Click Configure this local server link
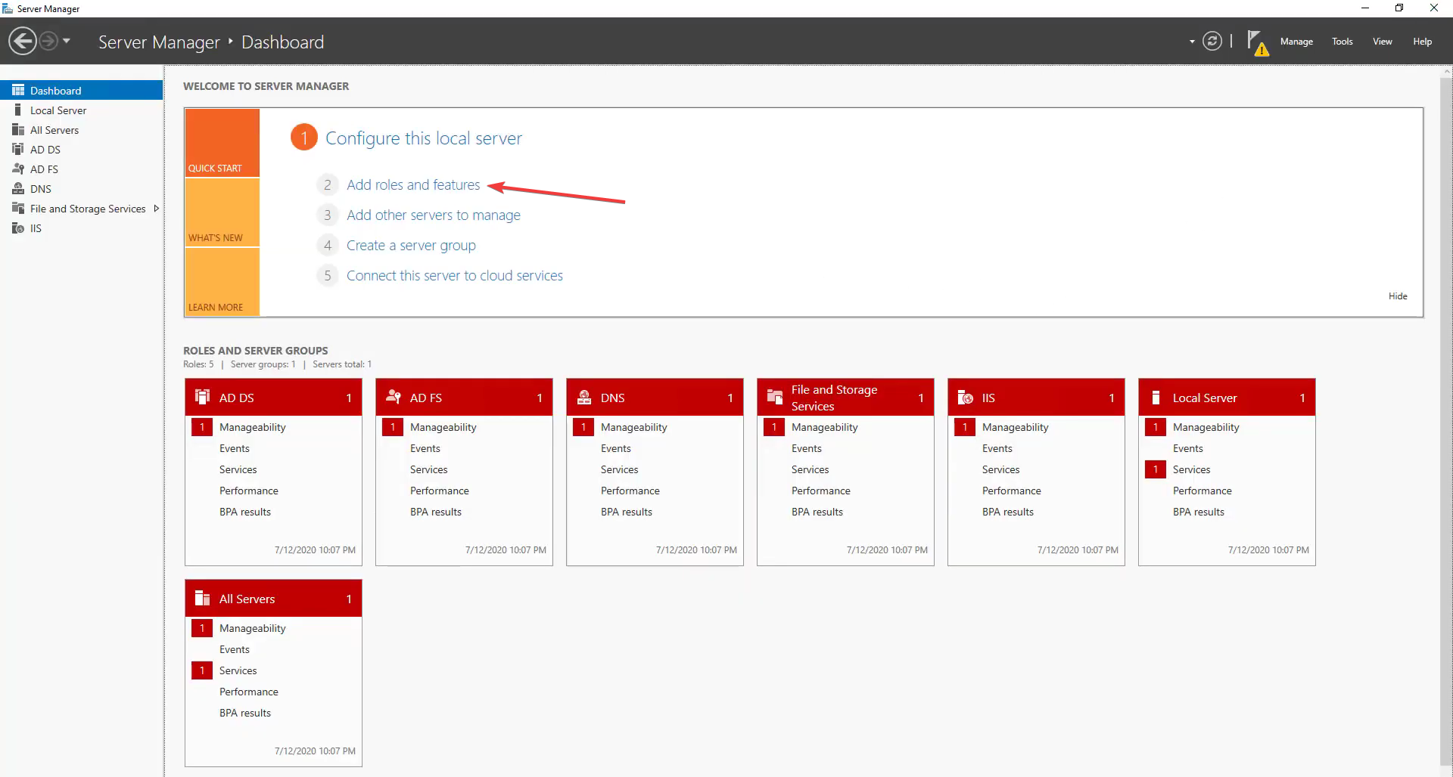The height and width of the screenshot is (777, 1453). pos(424,138)
